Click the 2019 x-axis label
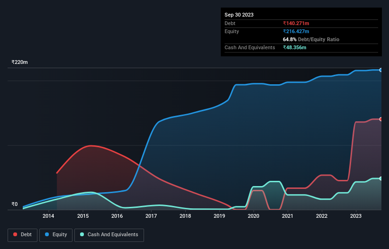Viewport: 389px width, 249px height. [x=219, y=216]
